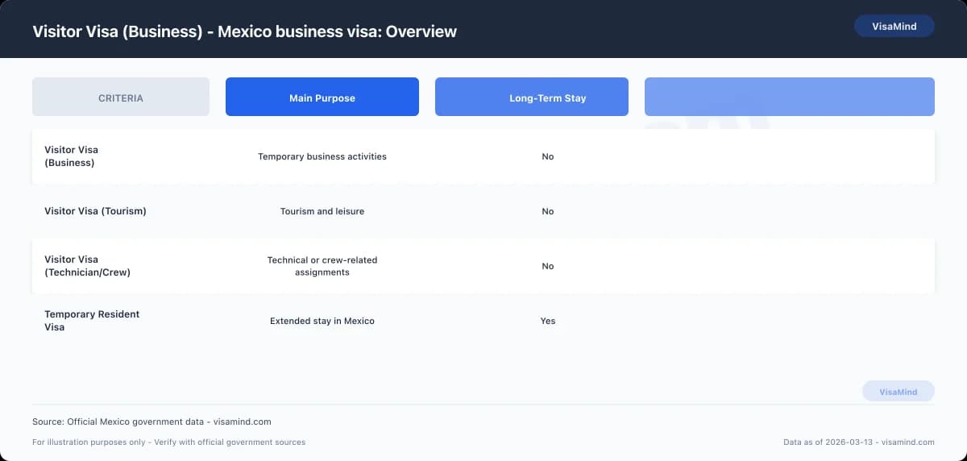Click the page title 'Visitor Visa (Business)' heading
967x461 pixels.
click(x=244, y=31)
